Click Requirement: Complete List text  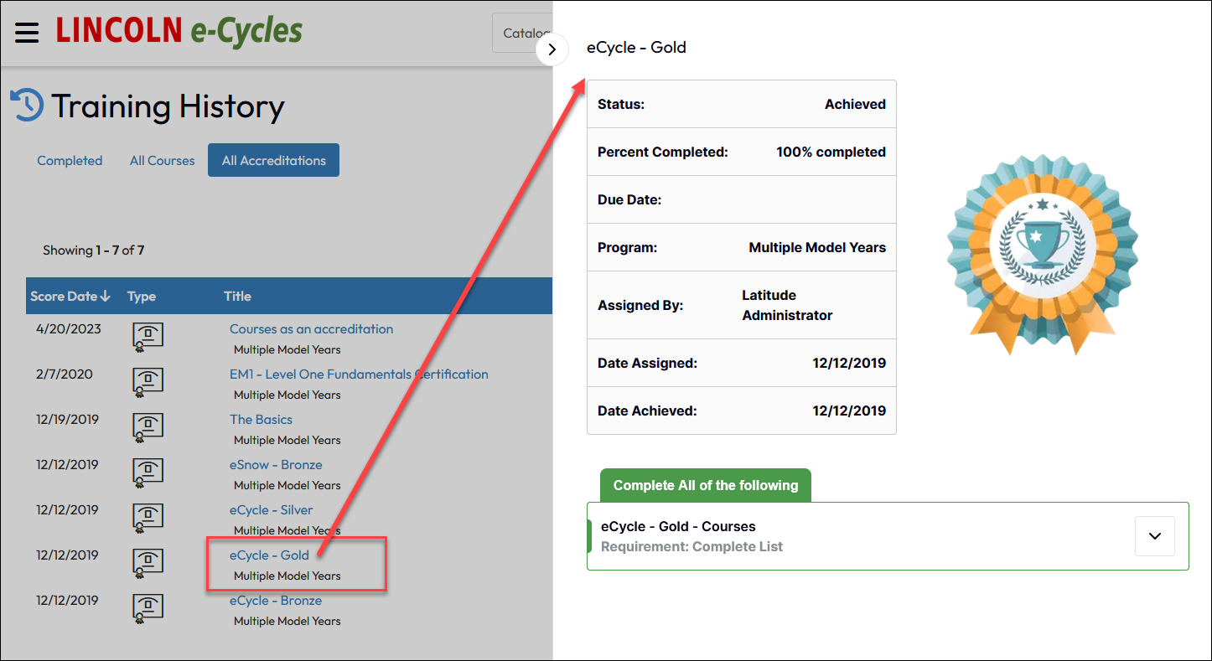click(691, 546)
